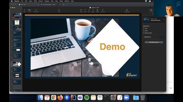Image resolution: width=183 pixels, height=102 pixels.
Task: Open Zoom from the Dock
Action: point(126,97)
